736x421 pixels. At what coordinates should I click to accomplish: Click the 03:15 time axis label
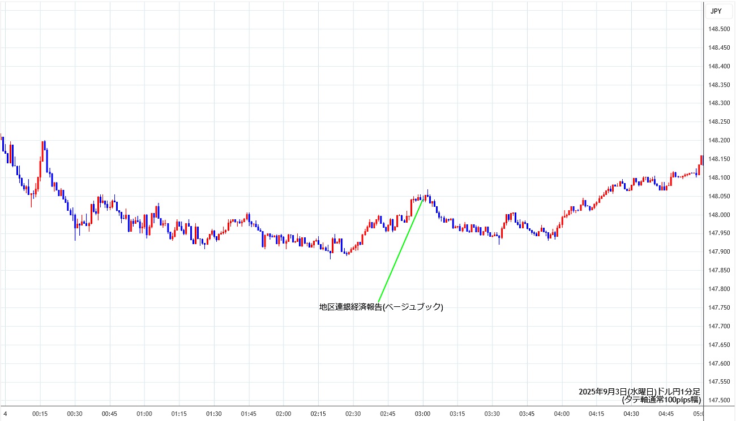(457, 414)
